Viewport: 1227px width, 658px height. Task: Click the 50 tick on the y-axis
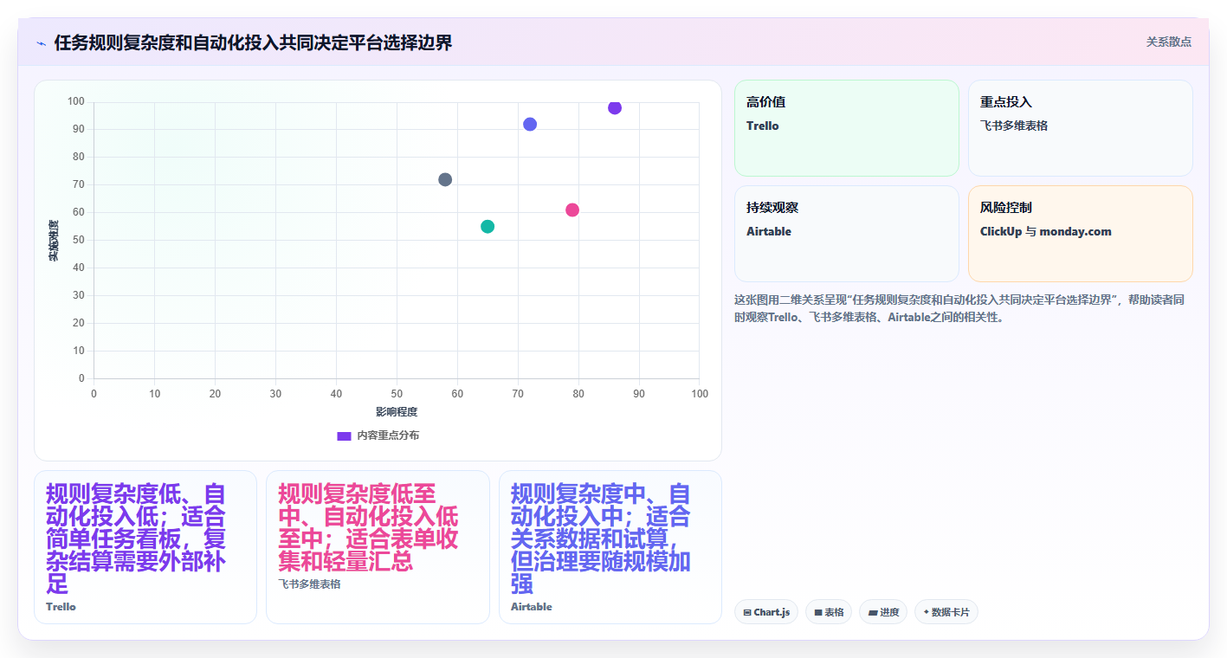(x=79, y=240)
